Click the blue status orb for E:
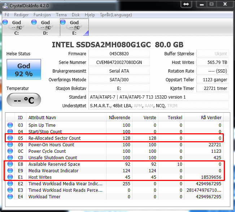This screenshot has height=212, width=235. 63,22
